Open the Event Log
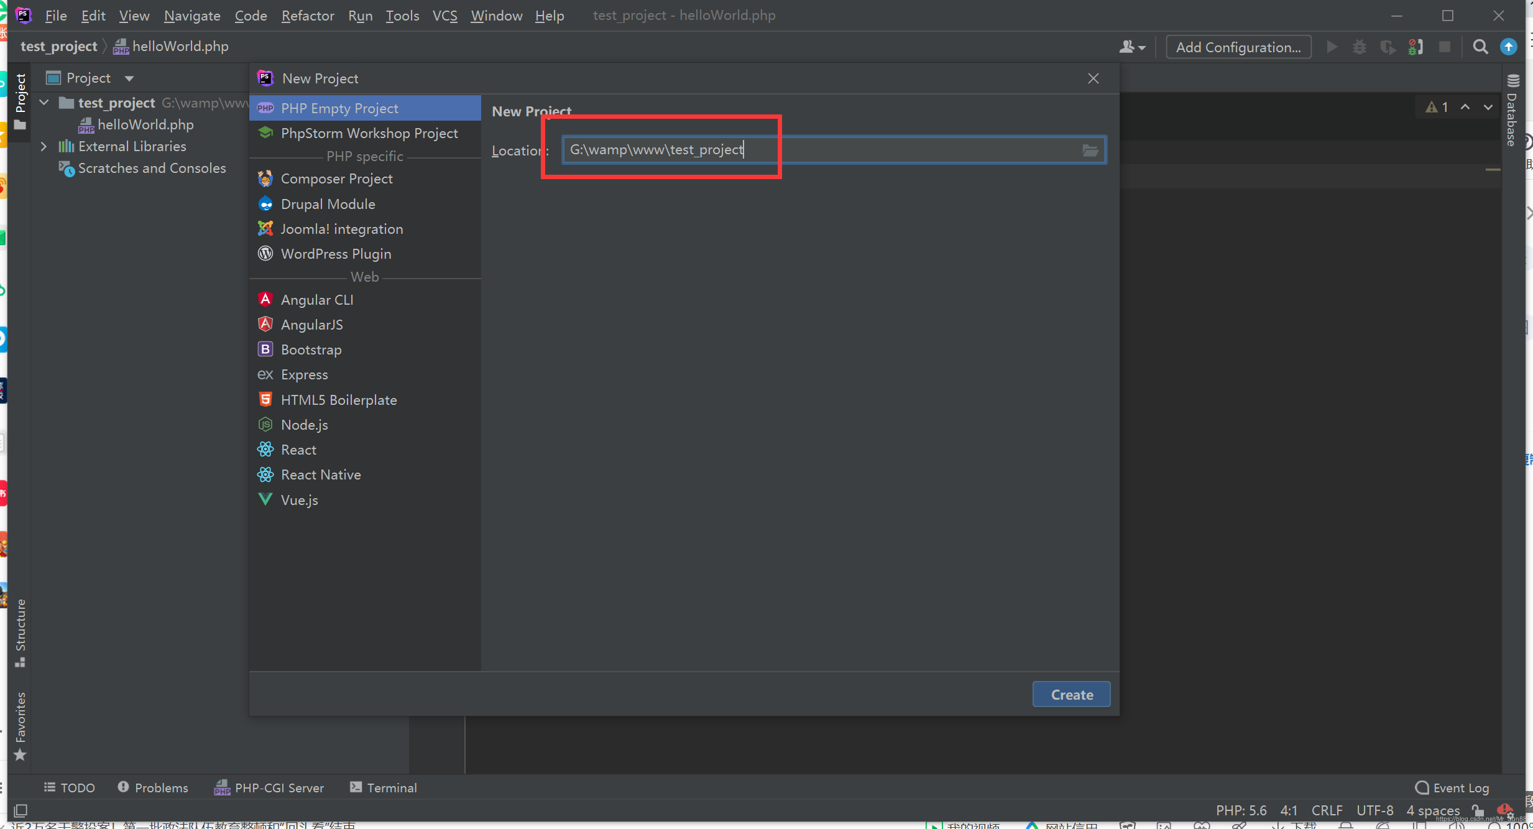 tap(1452, 787)
